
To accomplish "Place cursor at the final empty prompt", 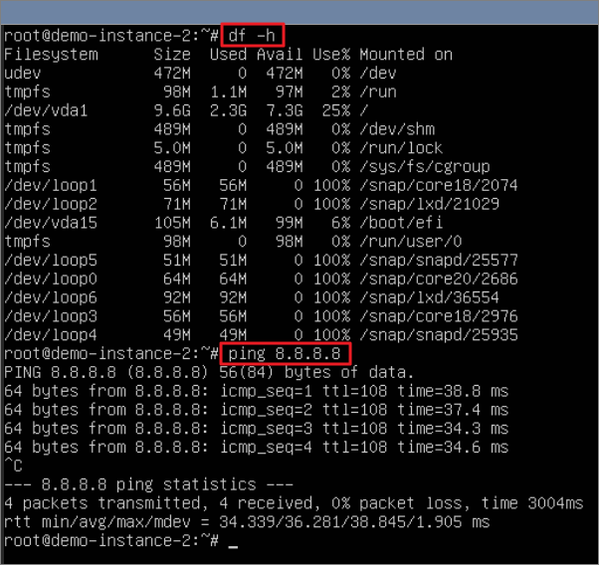I will click(233, 540).
